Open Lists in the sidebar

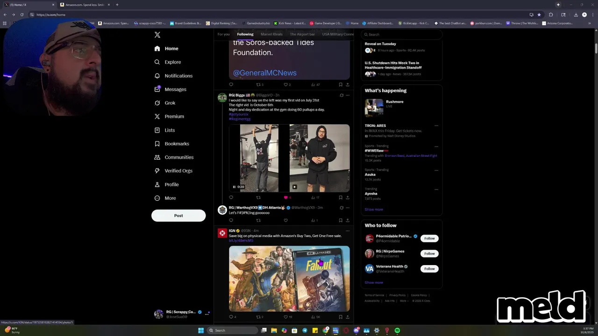164,130
